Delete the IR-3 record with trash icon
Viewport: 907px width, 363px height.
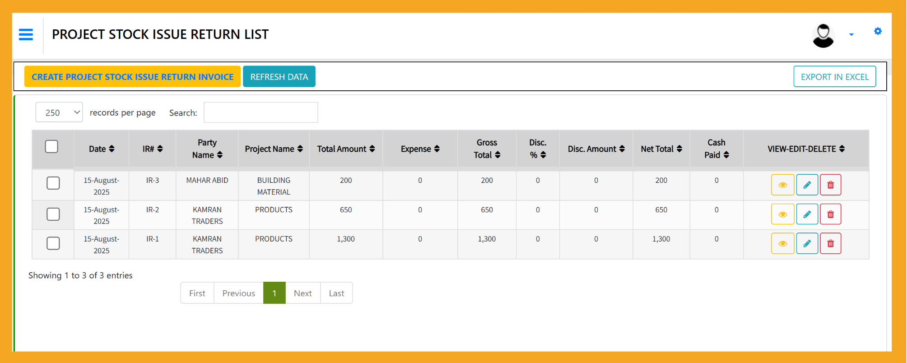click(830, 185)
